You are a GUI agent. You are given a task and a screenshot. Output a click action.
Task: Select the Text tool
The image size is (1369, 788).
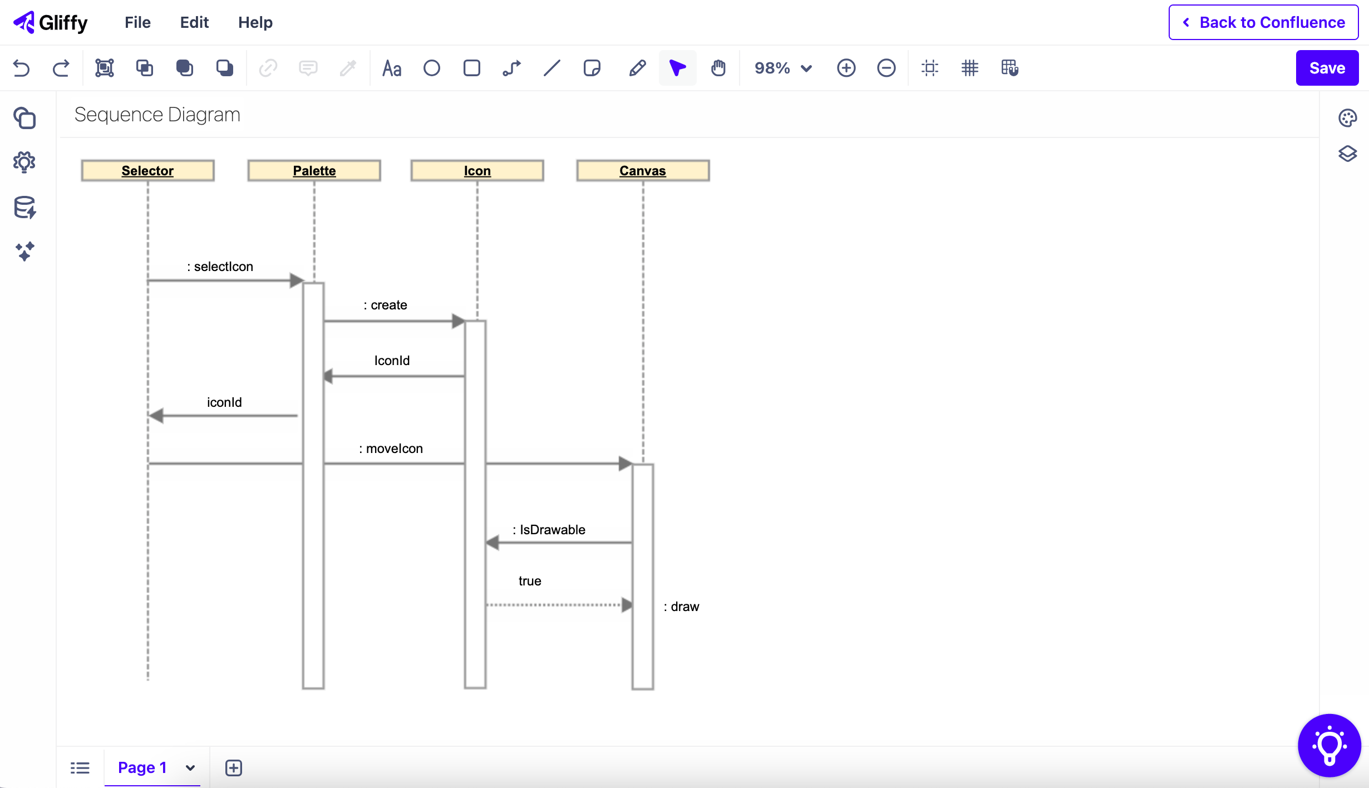click(392, 68)
